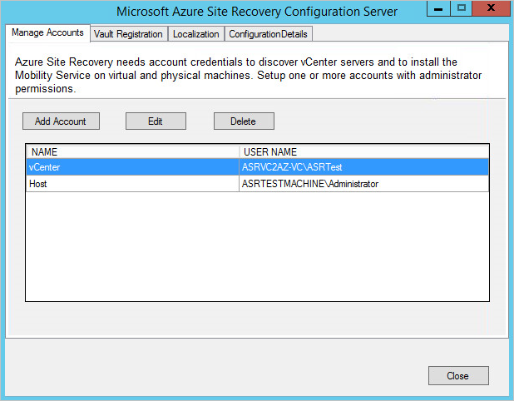Open the ConfigurationDetails tab
The image size is (514, 401).
[268, 34]
